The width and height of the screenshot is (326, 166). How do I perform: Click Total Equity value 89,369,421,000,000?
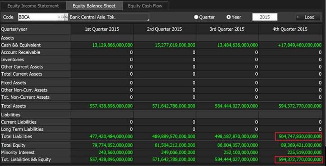301,145
